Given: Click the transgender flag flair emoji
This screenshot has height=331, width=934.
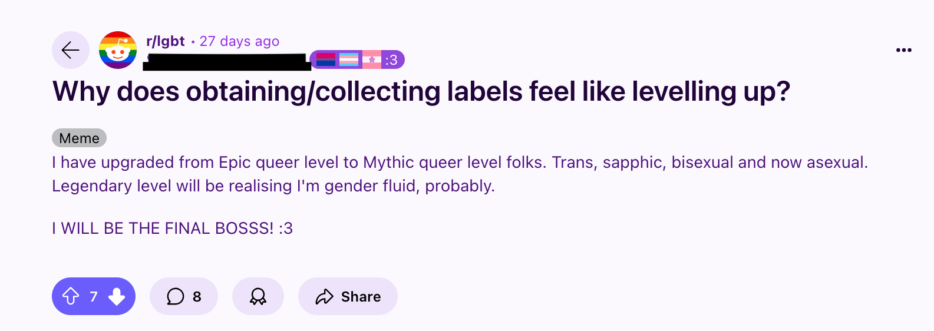Looking at the screenshot, I should 349,59.
